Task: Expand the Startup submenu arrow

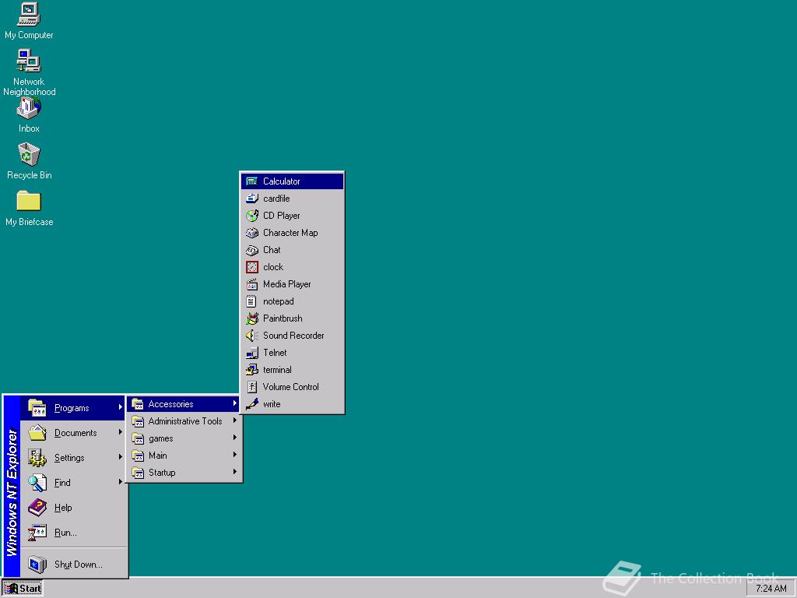Action: 235,472
